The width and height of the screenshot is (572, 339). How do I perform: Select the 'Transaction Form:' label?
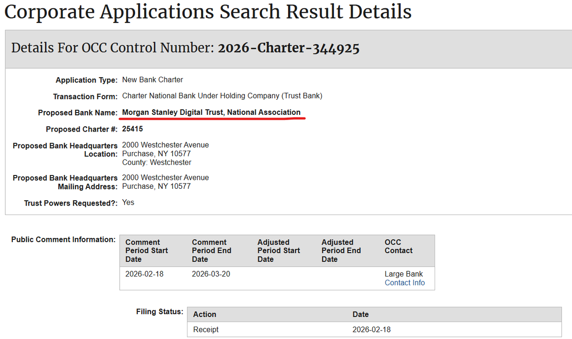tap(85, 97)
